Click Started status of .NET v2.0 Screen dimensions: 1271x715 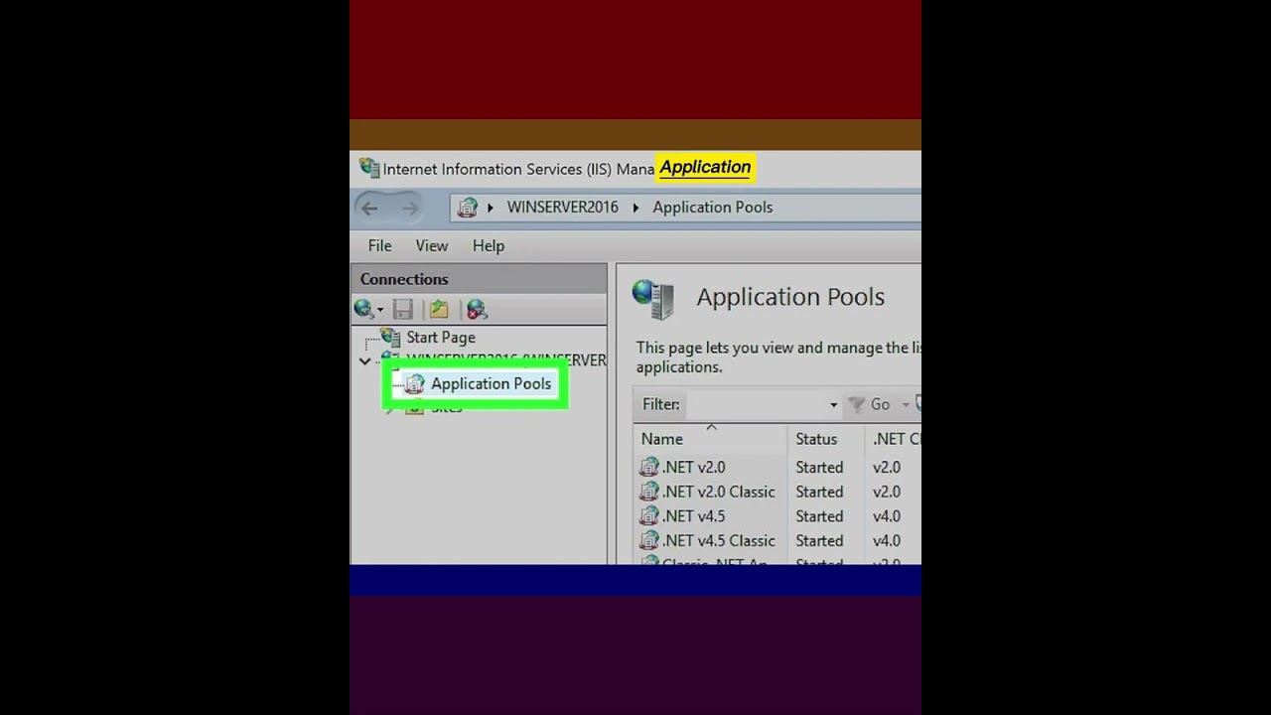[819, 467]
